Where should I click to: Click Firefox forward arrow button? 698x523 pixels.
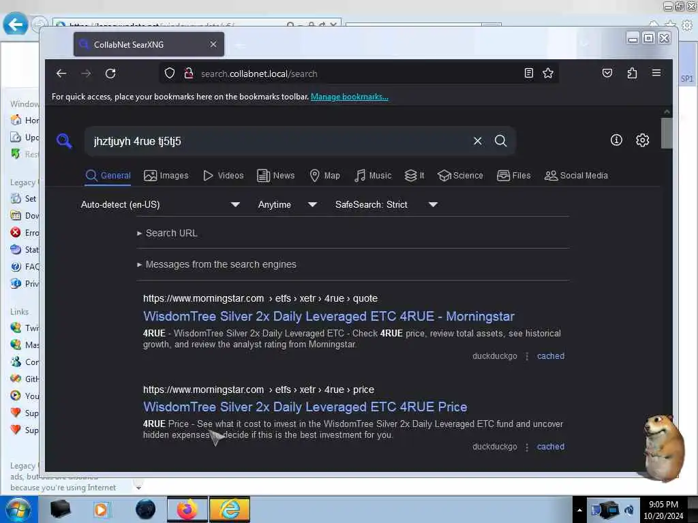point(86,74)
